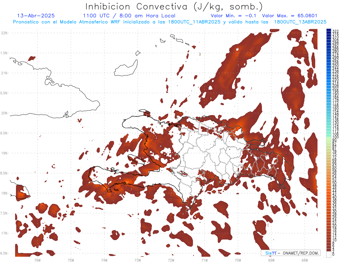Click the 100 value on the color scale
The width and height of the screenshot is (342, 264).
pos(335,137)
